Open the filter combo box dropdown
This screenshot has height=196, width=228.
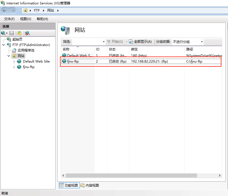click(104, 42)
